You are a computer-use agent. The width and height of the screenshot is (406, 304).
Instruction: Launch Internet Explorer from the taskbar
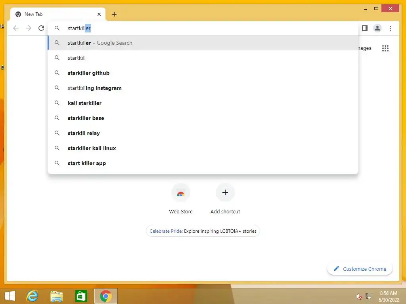[x=33, y=296]
